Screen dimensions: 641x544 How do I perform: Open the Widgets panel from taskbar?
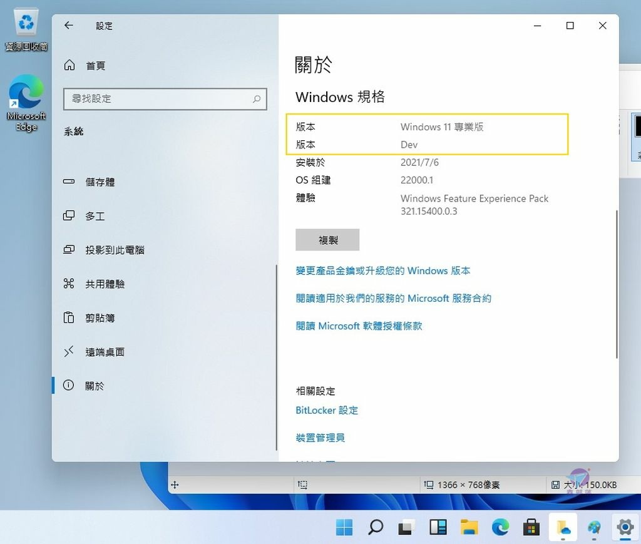[x=438, y=527]
